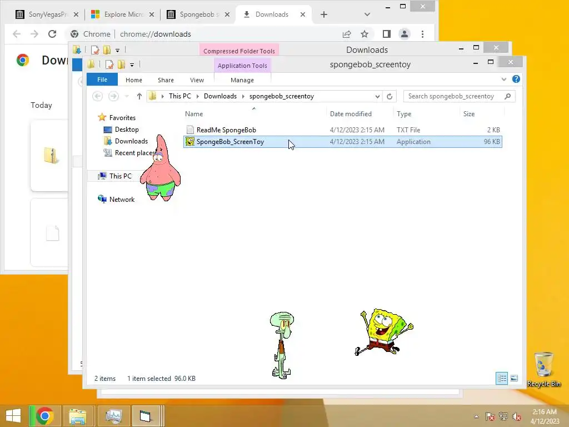Screen dimensions: 569x427
Task: Open the Manage ribbon tab
Action: (242, 80)
